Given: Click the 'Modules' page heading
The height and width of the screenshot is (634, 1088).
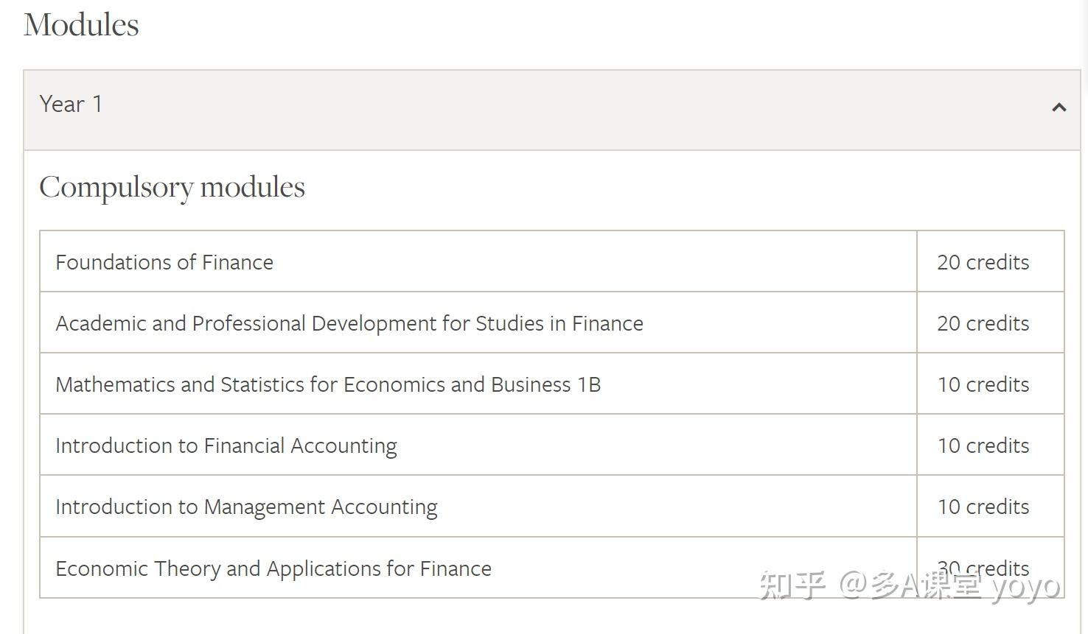Looking at the screenshot, I should coord(81,25).
